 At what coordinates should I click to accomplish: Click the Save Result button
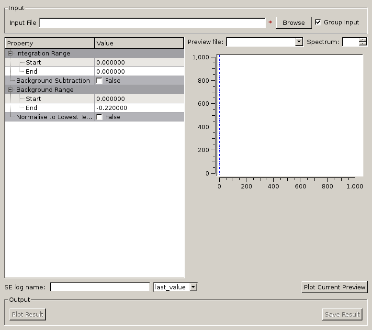click(342, 314)
